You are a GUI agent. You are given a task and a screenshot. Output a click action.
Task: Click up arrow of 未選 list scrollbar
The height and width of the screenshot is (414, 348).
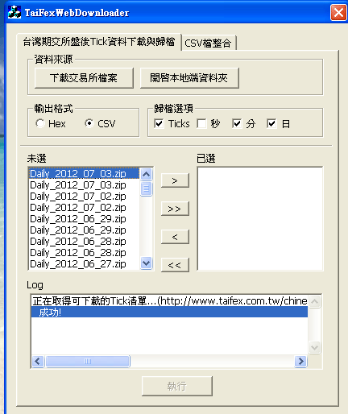click(146, 175)
